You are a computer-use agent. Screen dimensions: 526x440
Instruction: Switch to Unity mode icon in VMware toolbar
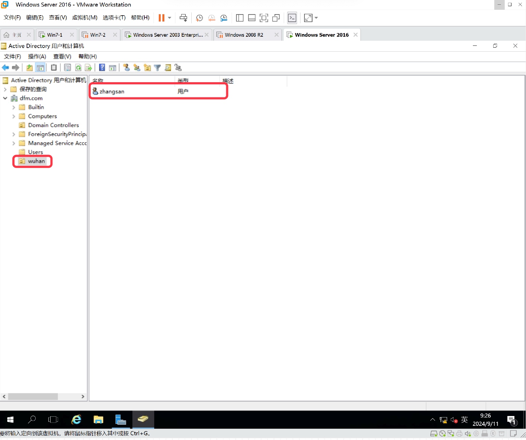pyautogui.click(x=276, y=18)
